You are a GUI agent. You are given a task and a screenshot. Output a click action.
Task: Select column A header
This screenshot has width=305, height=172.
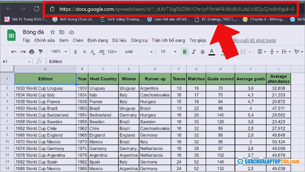pos(45,69)
